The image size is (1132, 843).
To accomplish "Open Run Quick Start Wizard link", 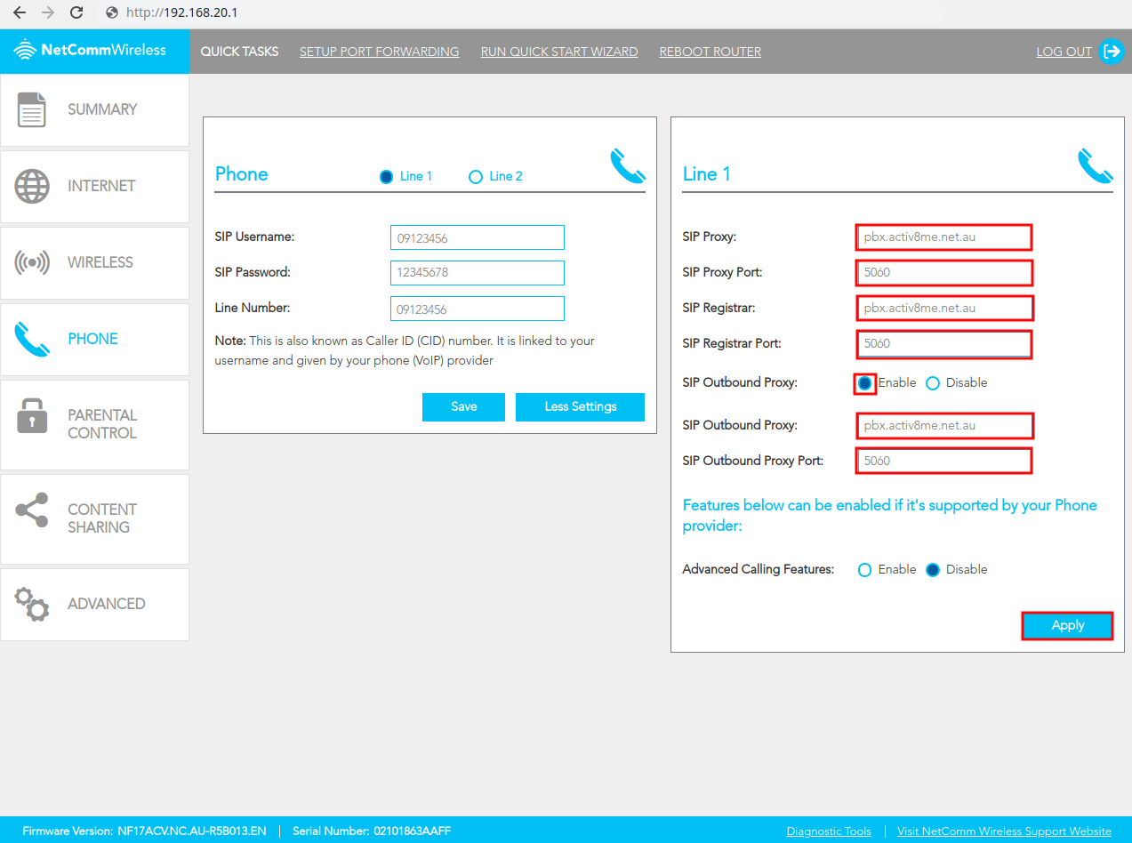I will click(x=559, y=52).
